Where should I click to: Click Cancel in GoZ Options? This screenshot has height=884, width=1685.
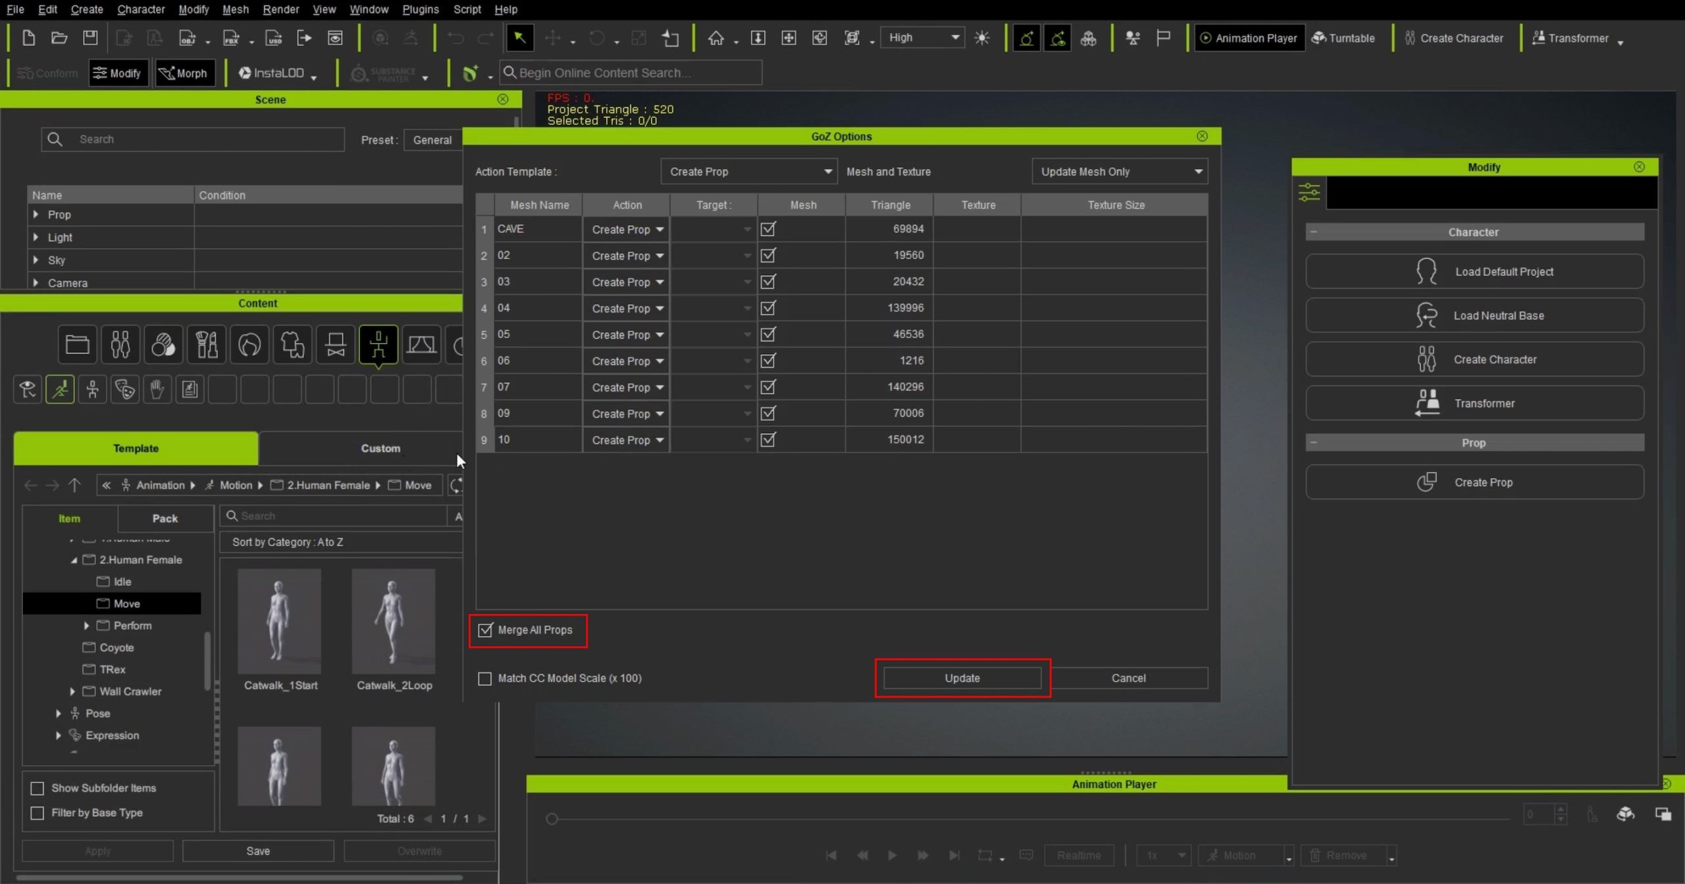(1128, 678)
